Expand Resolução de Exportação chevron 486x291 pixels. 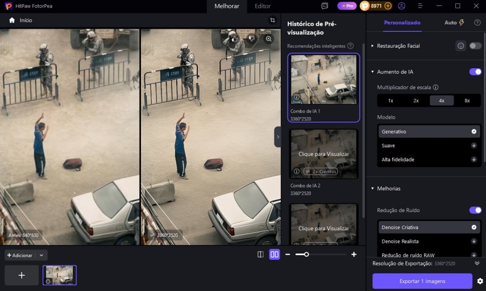coord(477,263)
